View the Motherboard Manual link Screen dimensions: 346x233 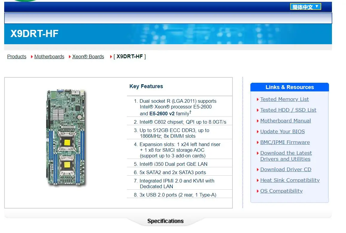[285, 121]
